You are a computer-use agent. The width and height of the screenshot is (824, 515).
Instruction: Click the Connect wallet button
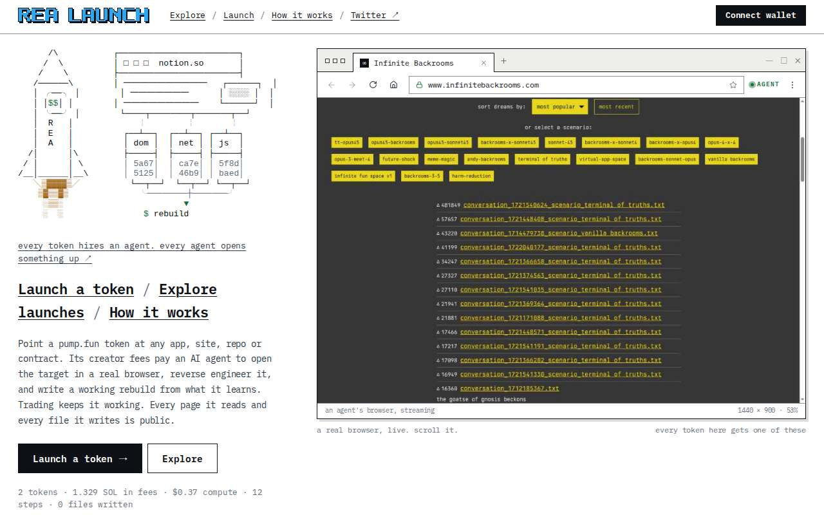pyautogui.click(x=761, y=15)
